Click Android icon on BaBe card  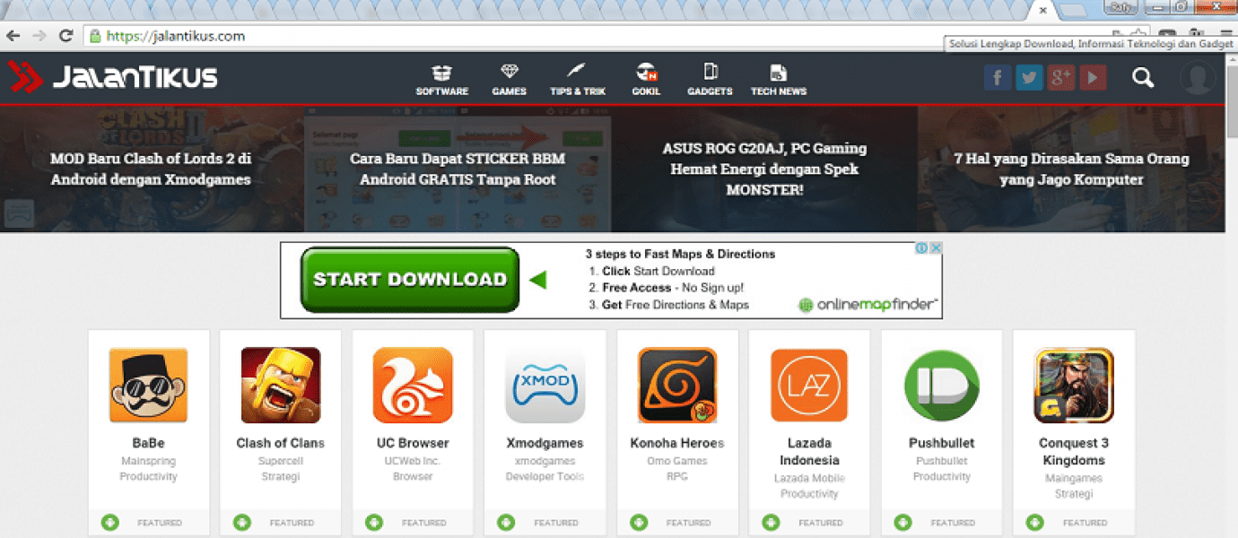110,522
